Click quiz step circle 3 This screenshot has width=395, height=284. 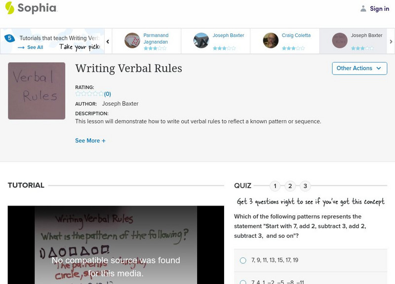tap(305, 186)
